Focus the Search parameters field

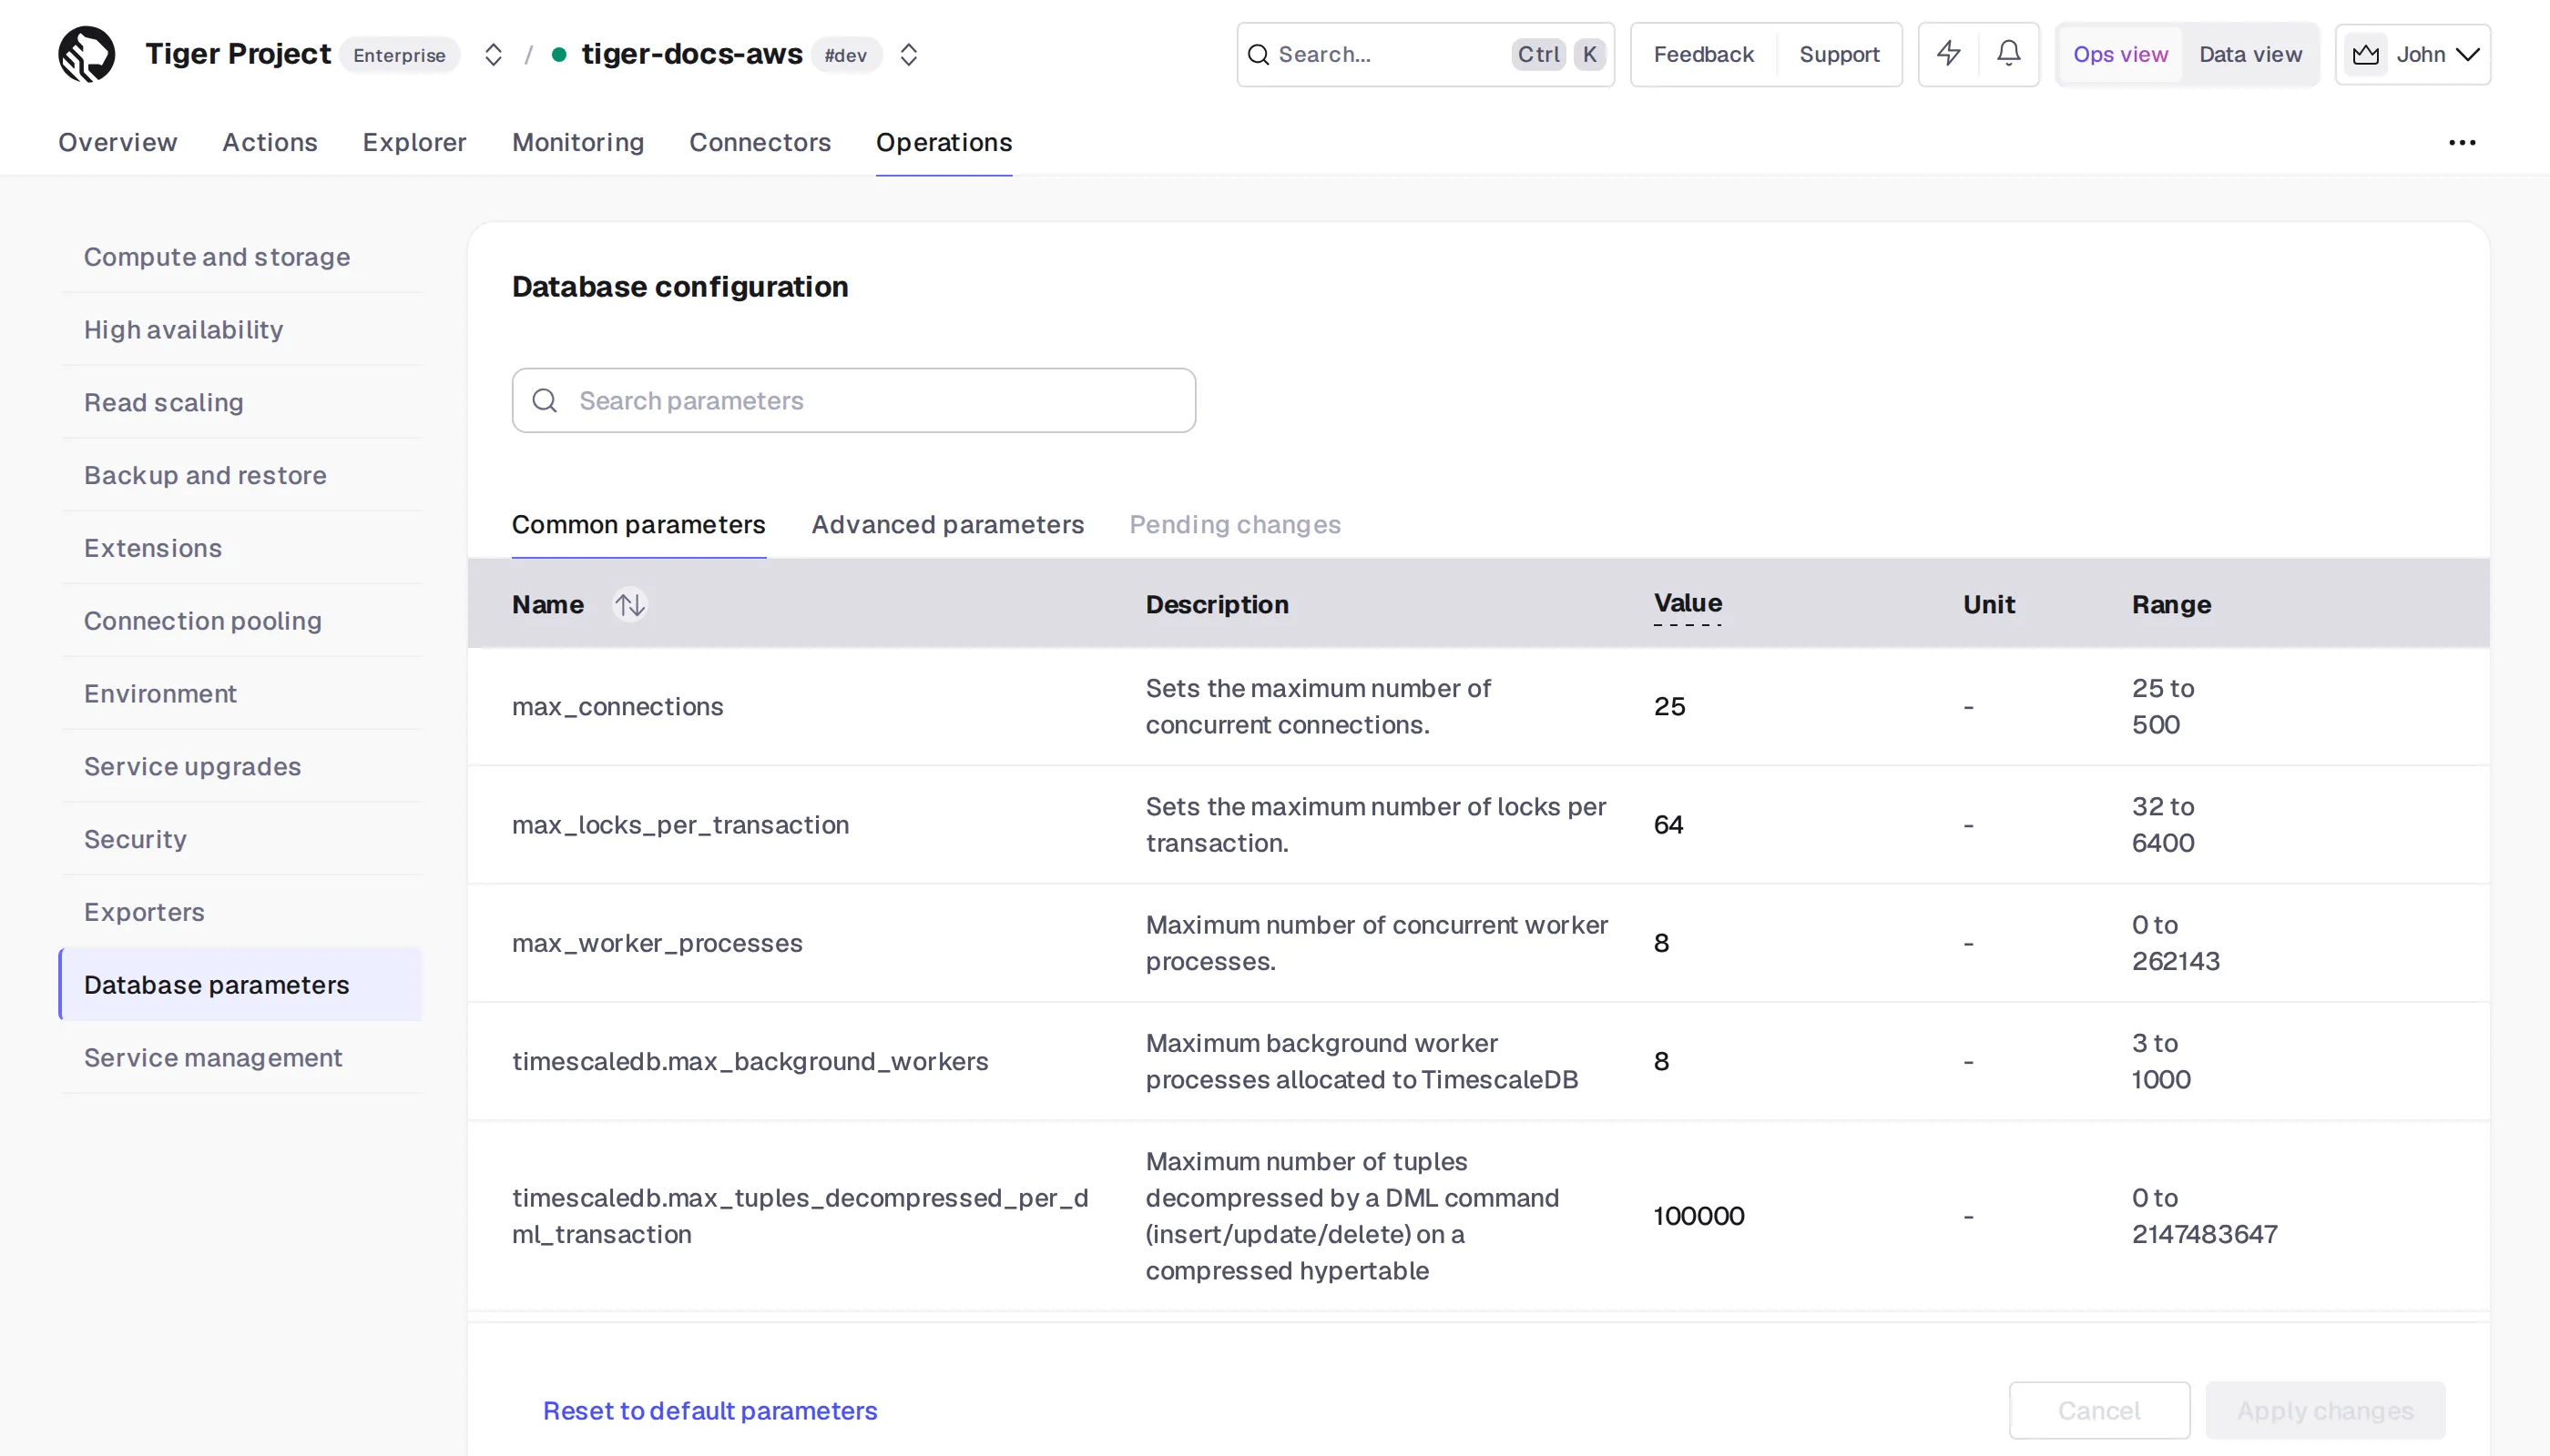853,401
